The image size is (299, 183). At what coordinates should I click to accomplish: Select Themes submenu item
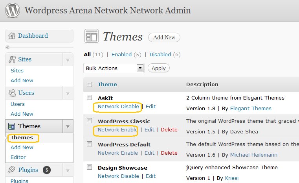click(x=22, y=137)
